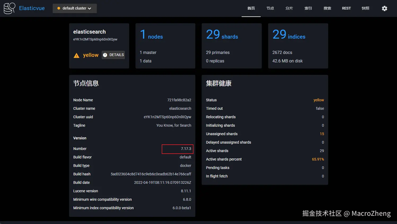Screen dimensions: 397x224
Task: Click minimum wire compatibility value 6.8.0
Action: coord(187,199)
